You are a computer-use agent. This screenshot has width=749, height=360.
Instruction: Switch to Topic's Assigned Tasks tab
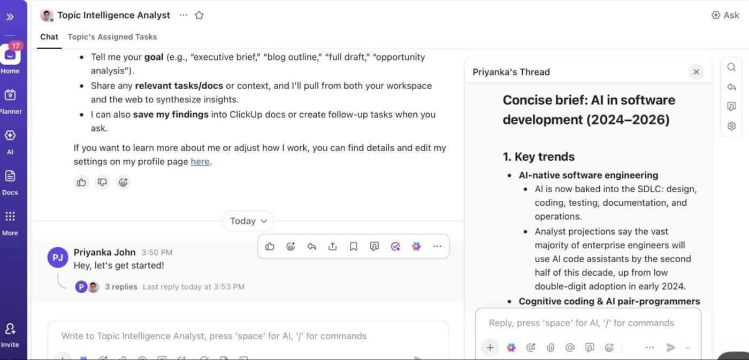point(112,37)
